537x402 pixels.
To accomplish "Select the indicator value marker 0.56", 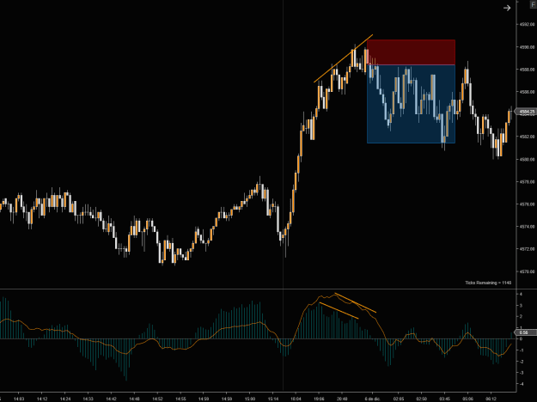I will [524, 332].
